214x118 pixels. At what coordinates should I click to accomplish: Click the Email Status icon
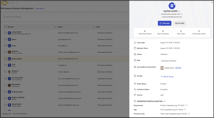(135, 84)
